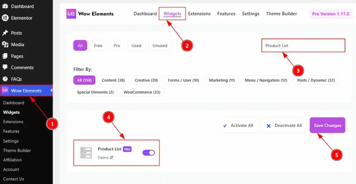
Task: Click the external link icon beside Demo
Action: [x=112, y=157]
